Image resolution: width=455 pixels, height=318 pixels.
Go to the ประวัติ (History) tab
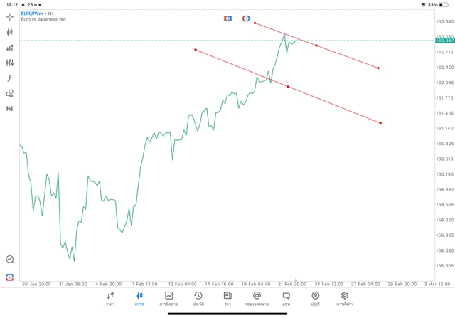tap(198, 298)
